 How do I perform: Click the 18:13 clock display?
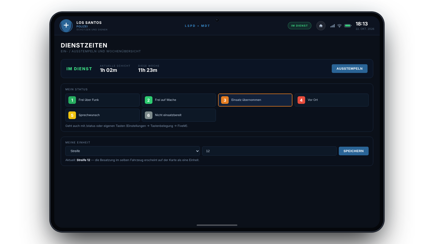click(x=362, y=24)
